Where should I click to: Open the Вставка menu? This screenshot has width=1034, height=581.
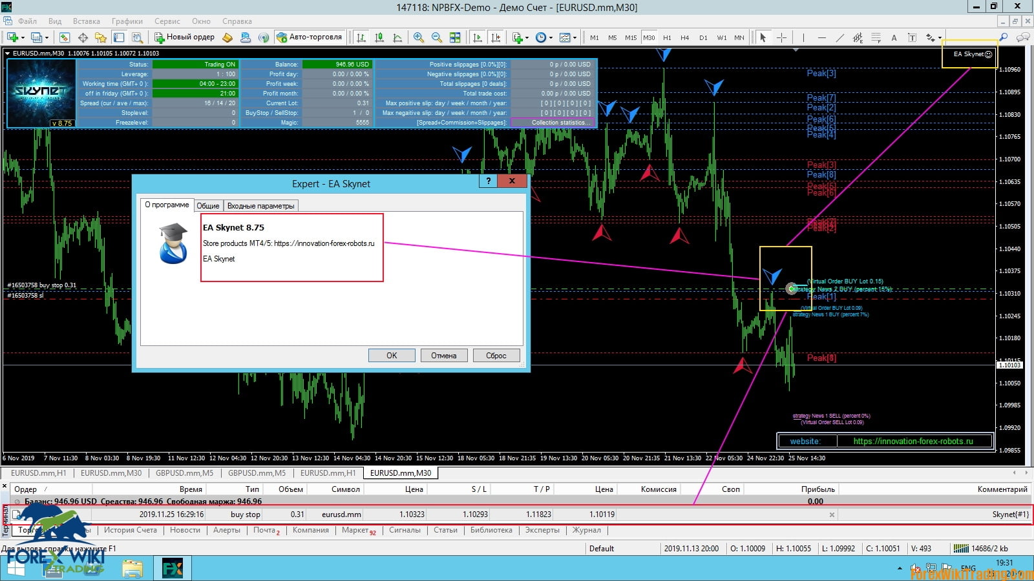tap(87, 21)
